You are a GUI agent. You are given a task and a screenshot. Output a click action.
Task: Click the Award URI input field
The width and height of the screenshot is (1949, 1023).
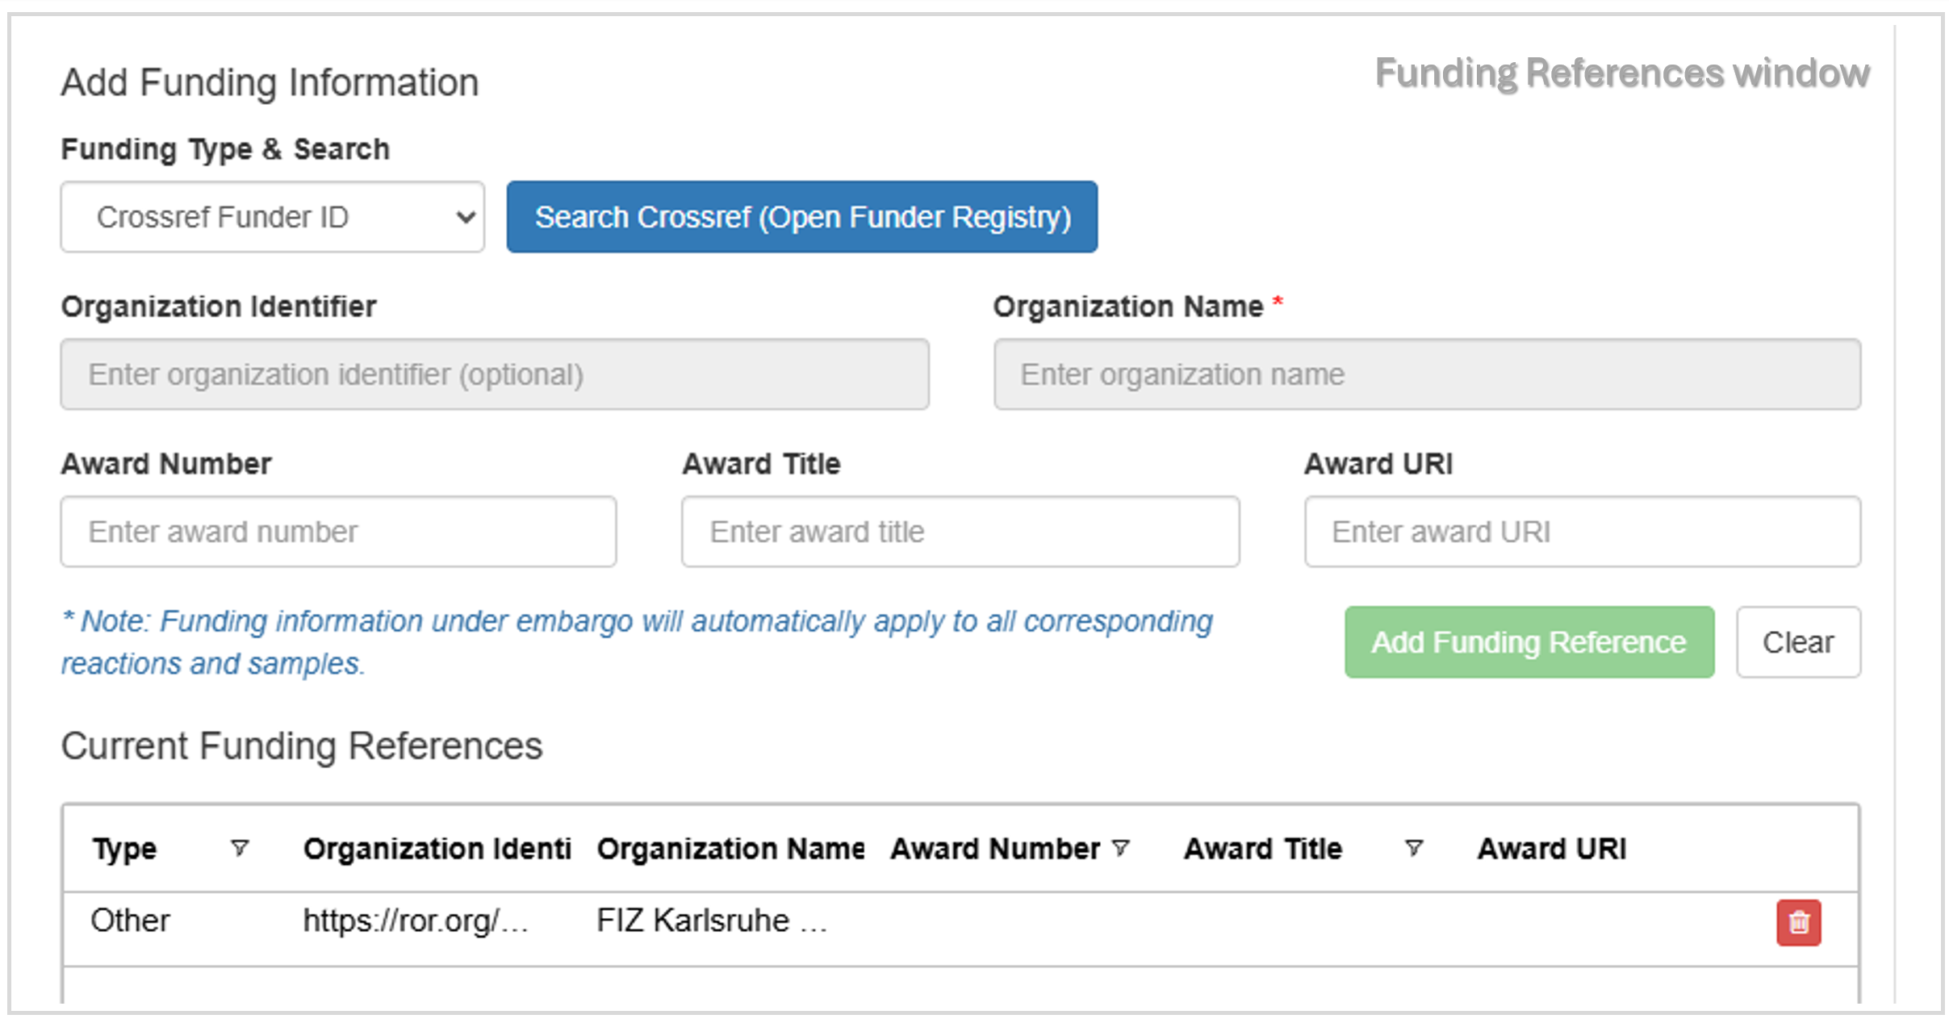pos(1582,531)
